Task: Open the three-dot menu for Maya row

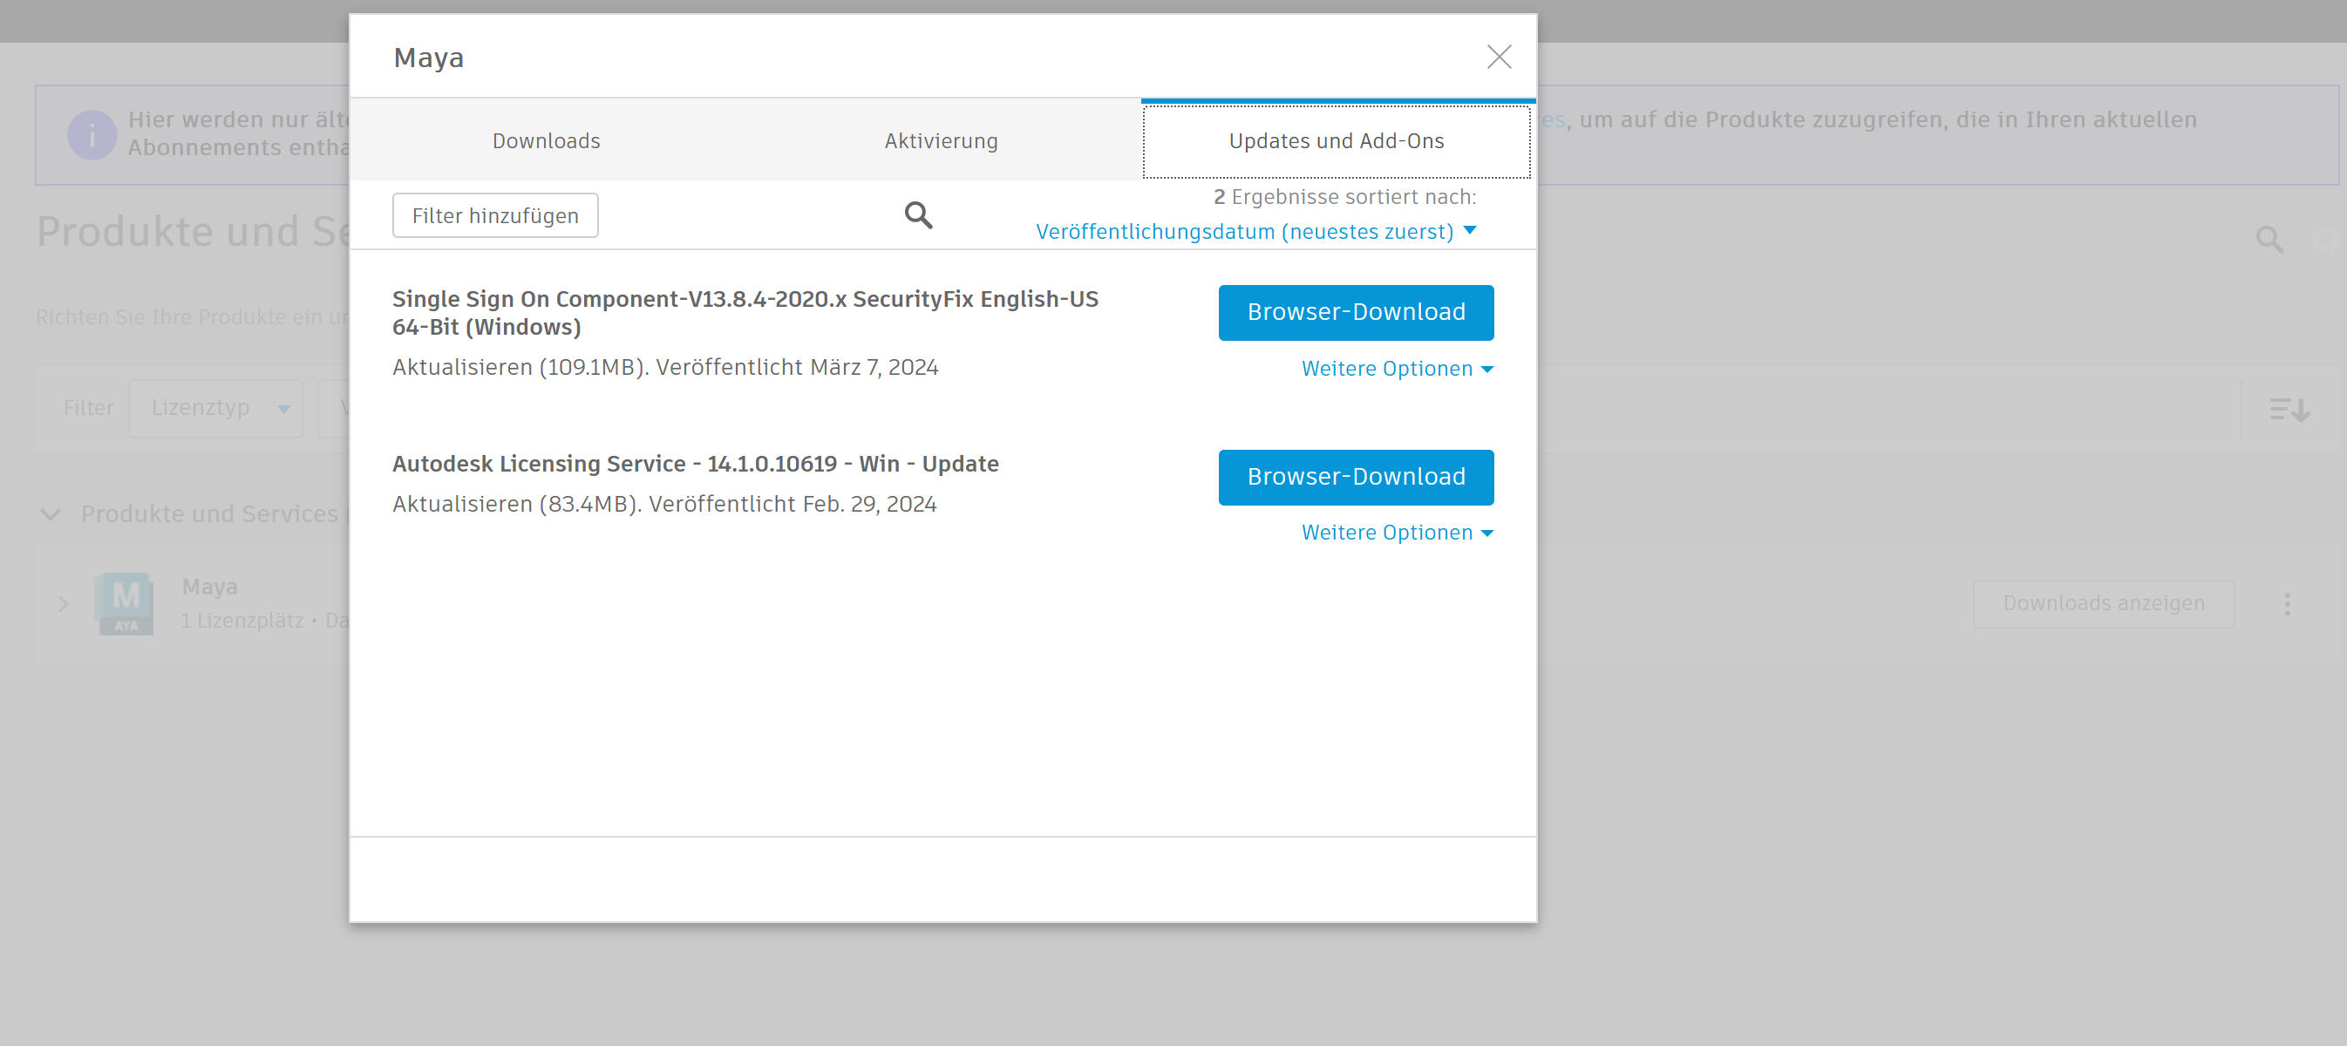Action: (x=2286, y=604)
